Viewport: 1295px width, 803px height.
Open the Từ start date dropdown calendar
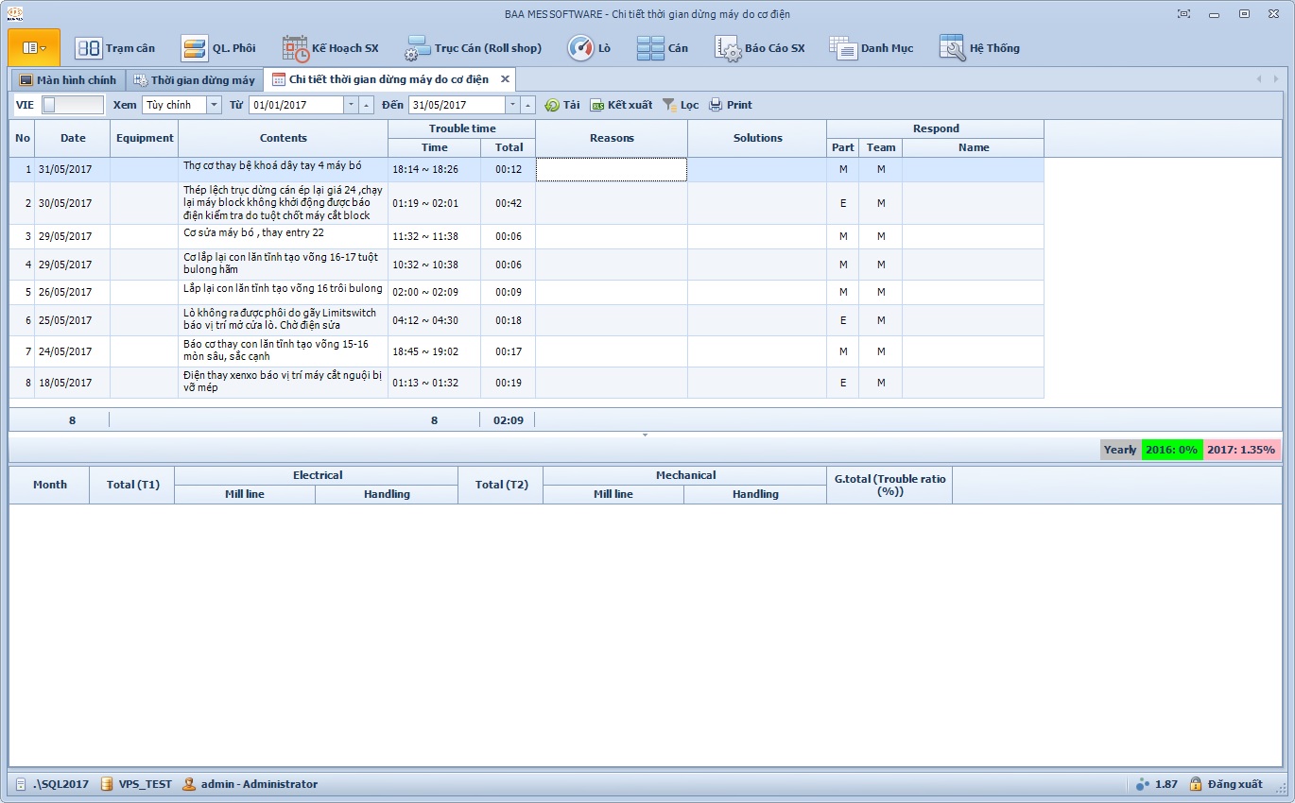pyautogui.click(x=351, y=105)
